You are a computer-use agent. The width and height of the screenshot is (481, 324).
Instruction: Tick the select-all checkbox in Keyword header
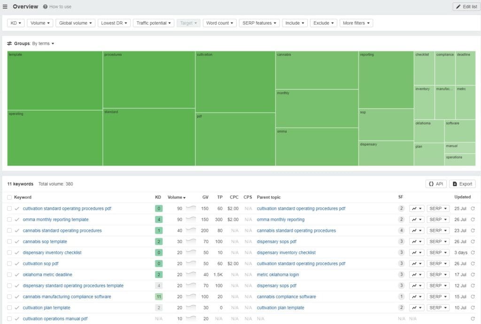point(9,197)
